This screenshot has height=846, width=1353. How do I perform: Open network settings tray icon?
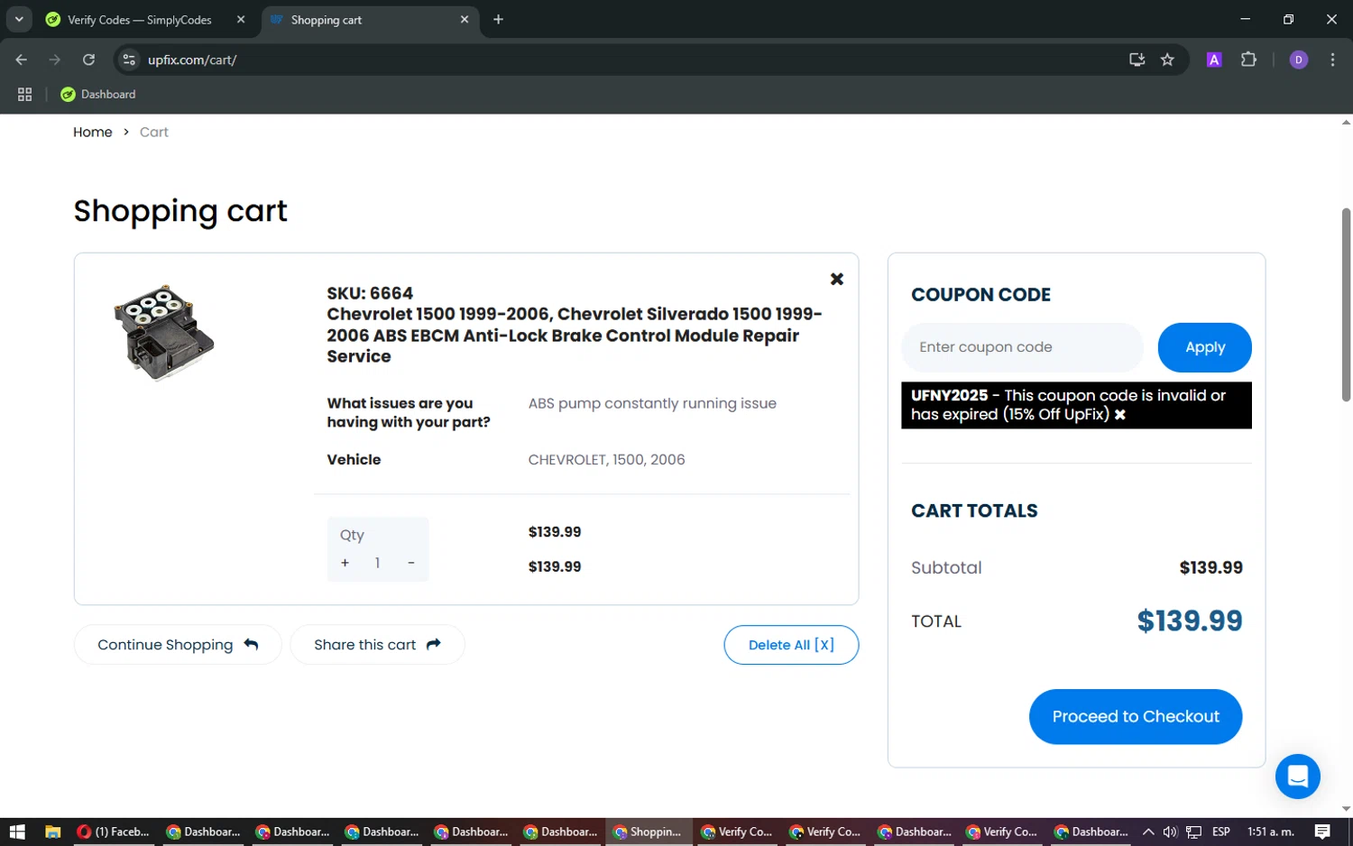(1194, 832)
